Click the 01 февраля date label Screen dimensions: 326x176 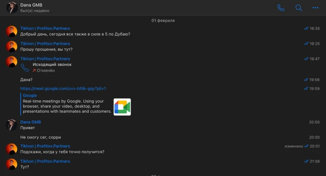[x=163, y=21]
